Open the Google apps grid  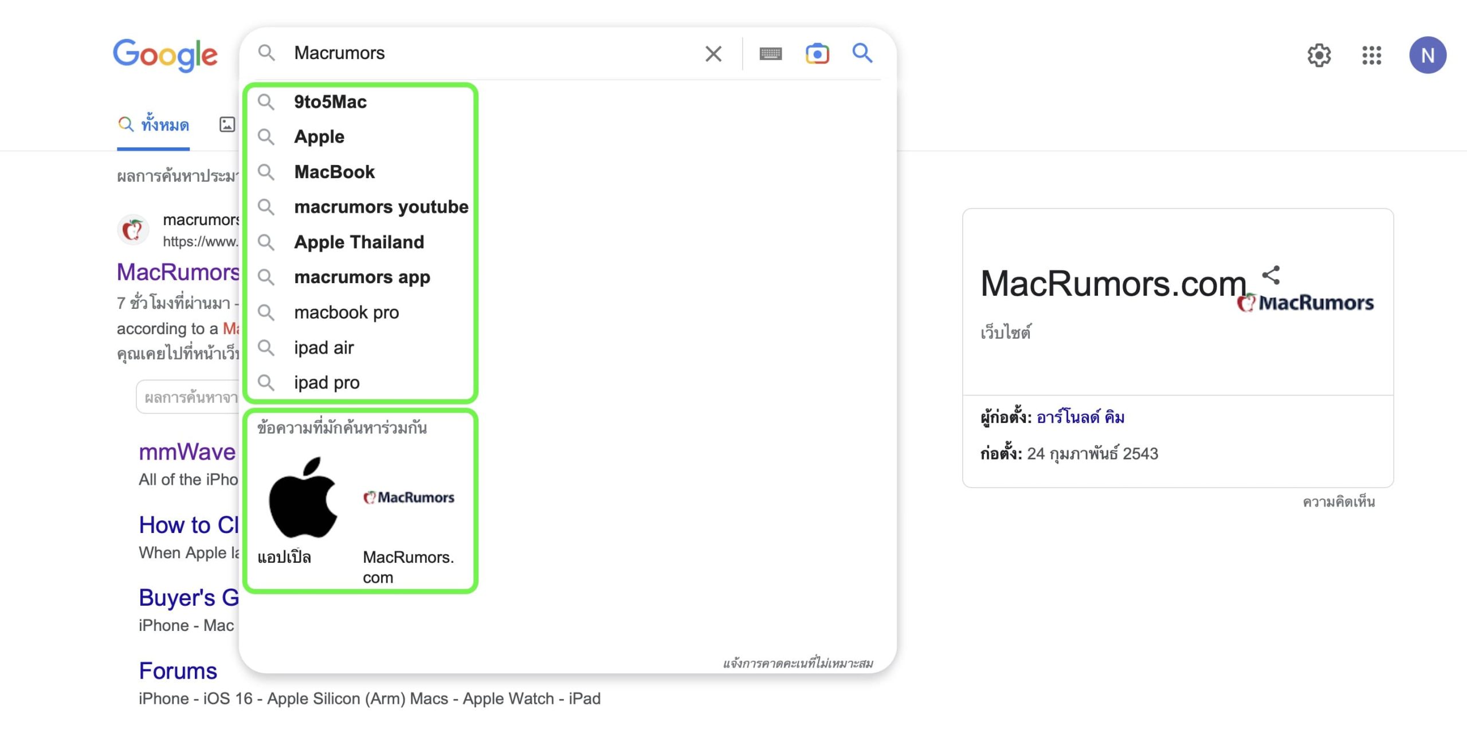pos(1372,56)
